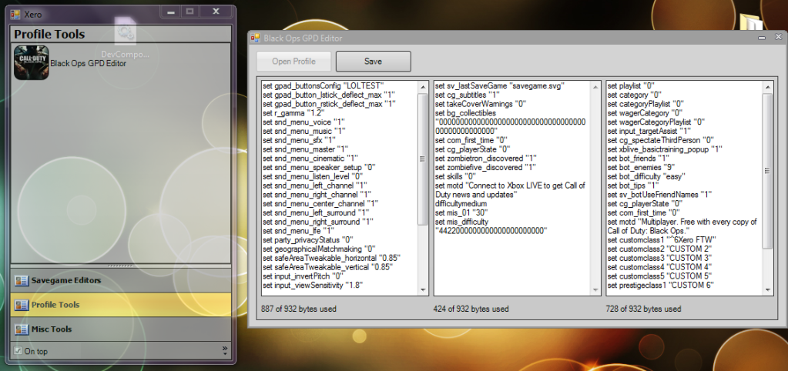Select the Profile Tools section

click(x=121, y=305)
